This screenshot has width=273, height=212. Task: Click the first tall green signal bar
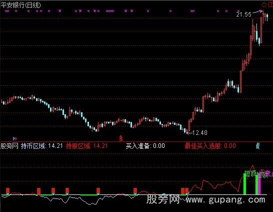tap(244, 184)
